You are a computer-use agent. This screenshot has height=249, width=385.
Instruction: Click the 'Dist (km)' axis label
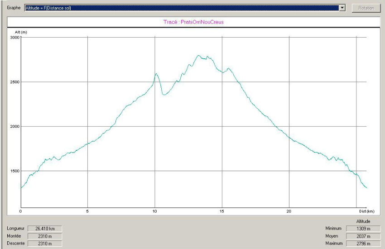[366, 211]
